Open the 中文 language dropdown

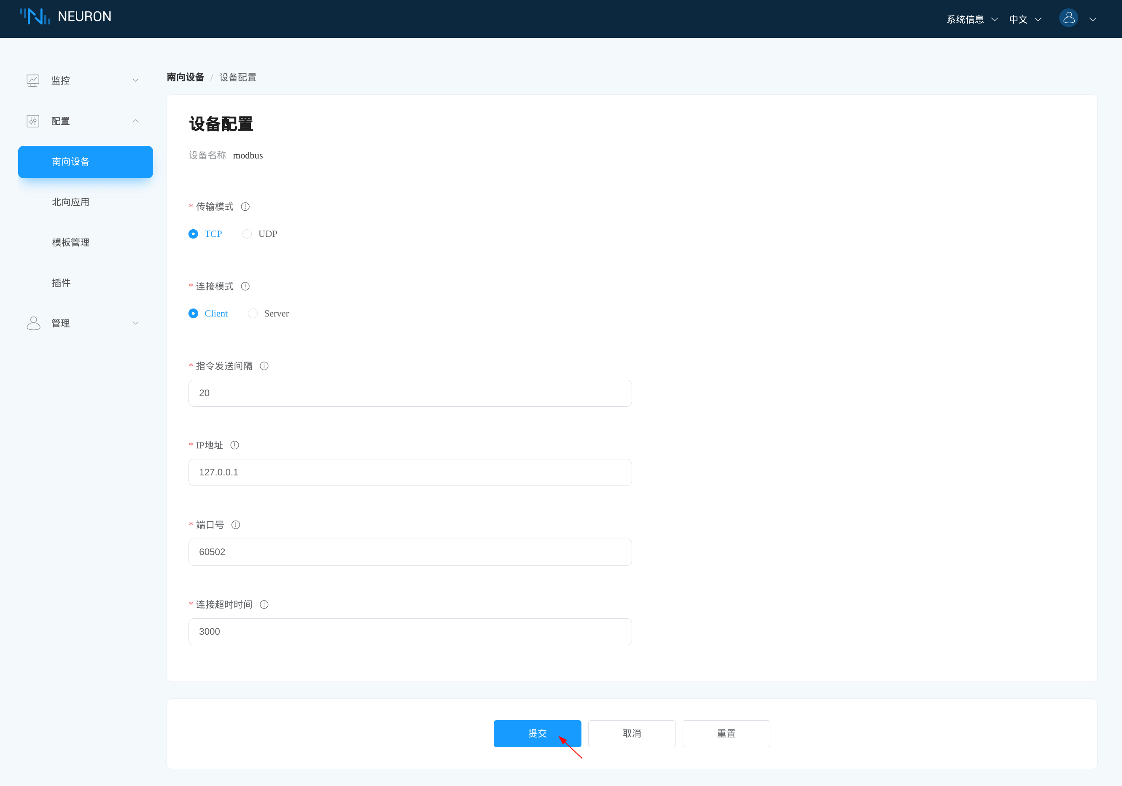(1018, 19)
